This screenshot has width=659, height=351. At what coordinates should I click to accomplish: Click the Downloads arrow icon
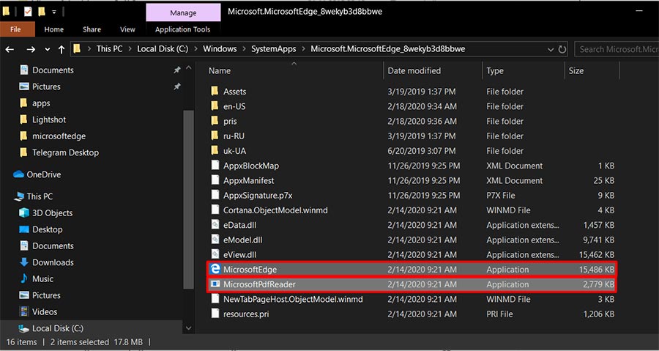click(24, 262)
